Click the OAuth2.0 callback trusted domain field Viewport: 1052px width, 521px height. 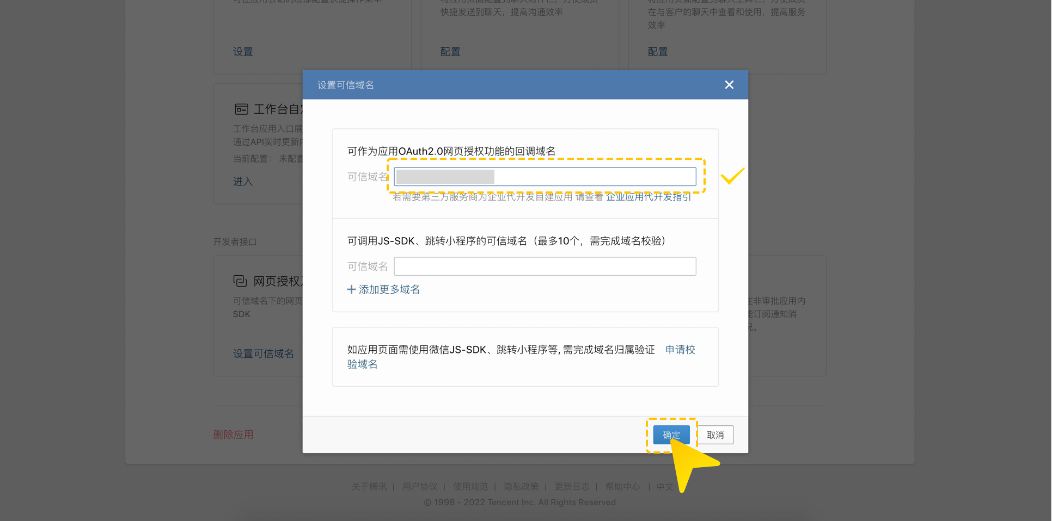(x=545, y=177)
